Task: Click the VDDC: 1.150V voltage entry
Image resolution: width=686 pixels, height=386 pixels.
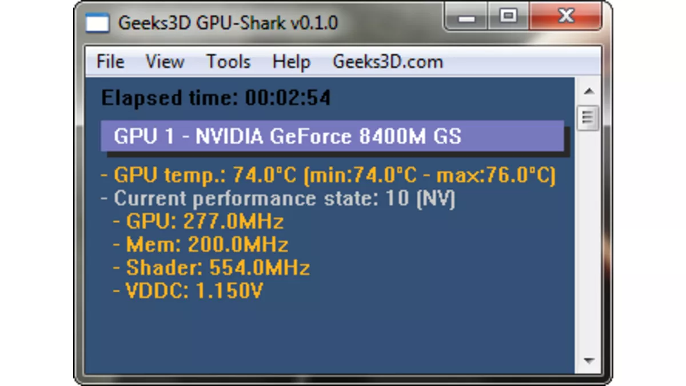Action: pos(188,291)
